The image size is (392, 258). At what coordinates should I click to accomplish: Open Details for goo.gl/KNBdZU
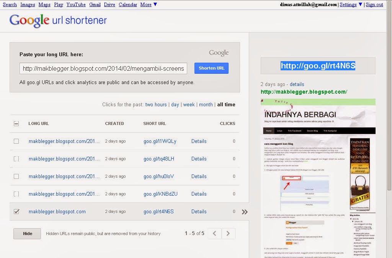click(x=199, y=194)
